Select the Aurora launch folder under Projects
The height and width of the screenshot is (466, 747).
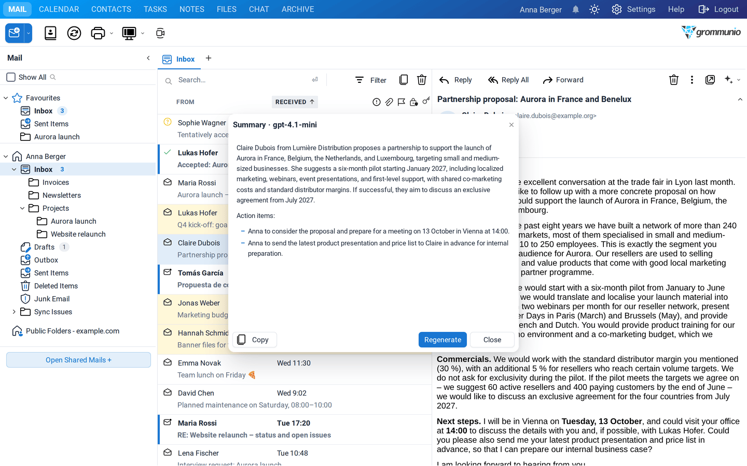(x=73, y=221)
